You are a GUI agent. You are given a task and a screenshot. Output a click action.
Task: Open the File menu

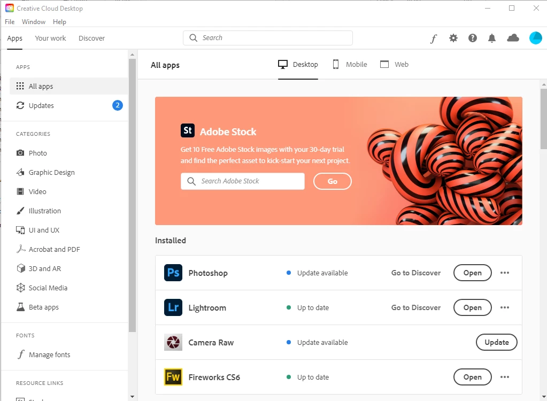10,21
